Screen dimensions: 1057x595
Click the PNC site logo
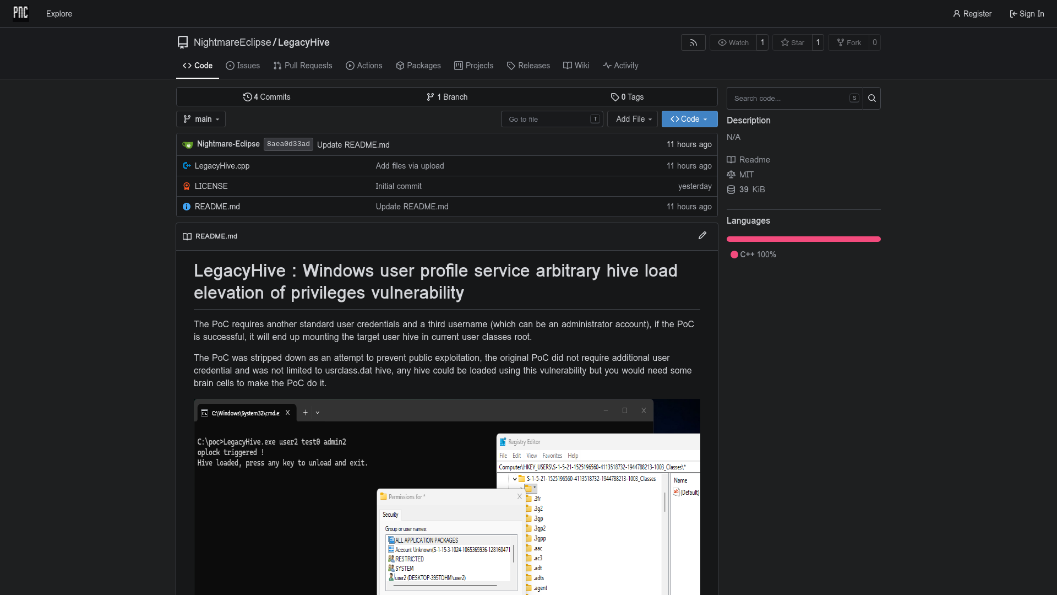tap(20, 13)
